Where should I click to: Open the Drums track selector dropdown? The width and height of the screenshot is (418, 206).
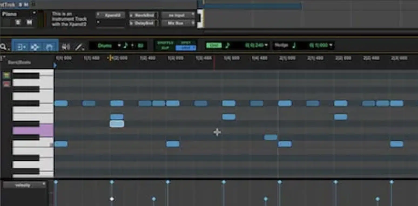(x=119, y=46)
